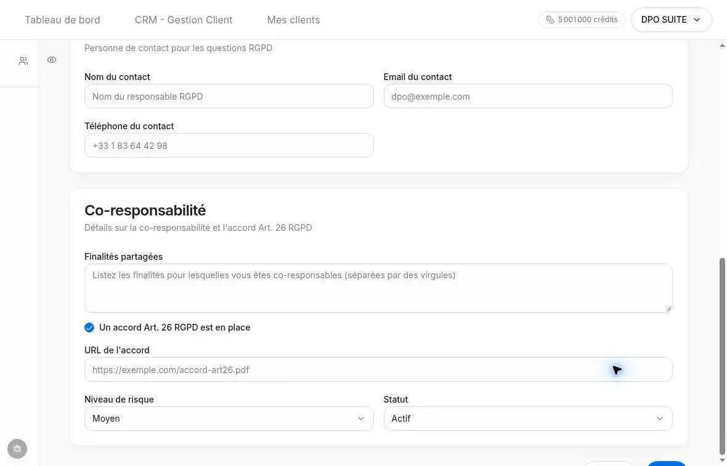Click the scrollbar up arrow
The image size is (727, 466).
[x=722, y=46]
